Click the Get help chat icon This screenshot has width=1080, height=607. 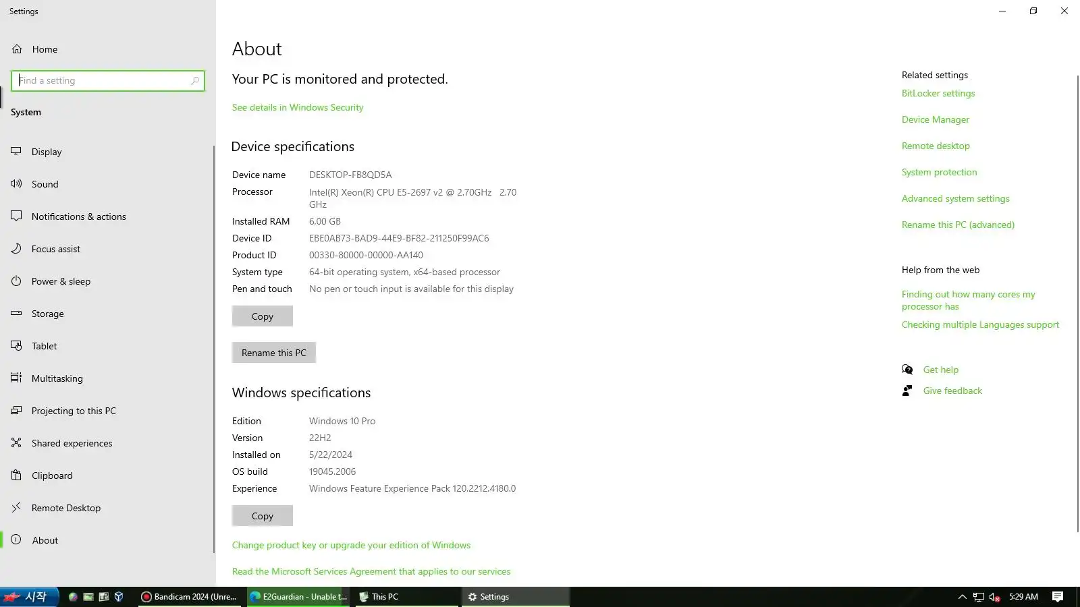[907, 370]
